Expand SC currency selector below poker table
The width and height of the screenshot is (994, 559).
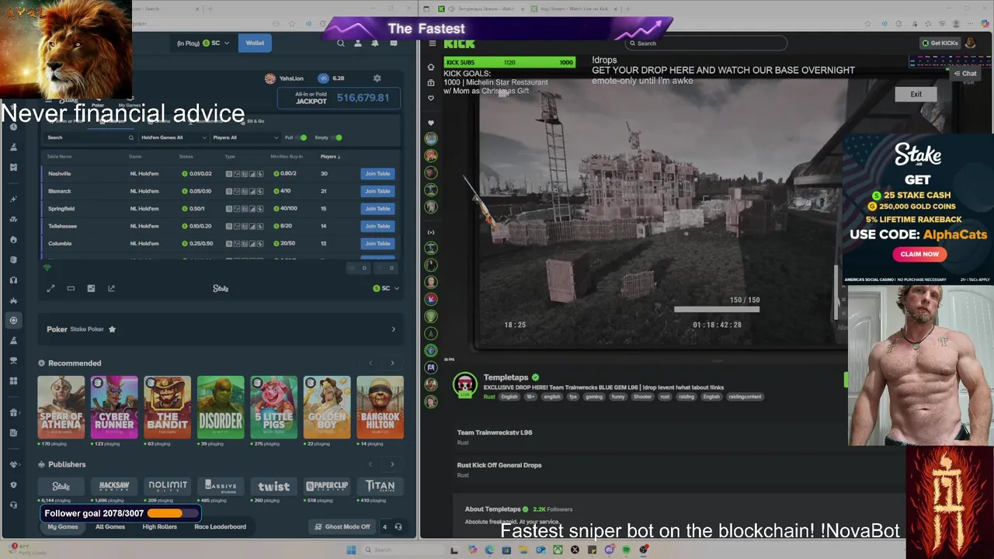point(386,289)
